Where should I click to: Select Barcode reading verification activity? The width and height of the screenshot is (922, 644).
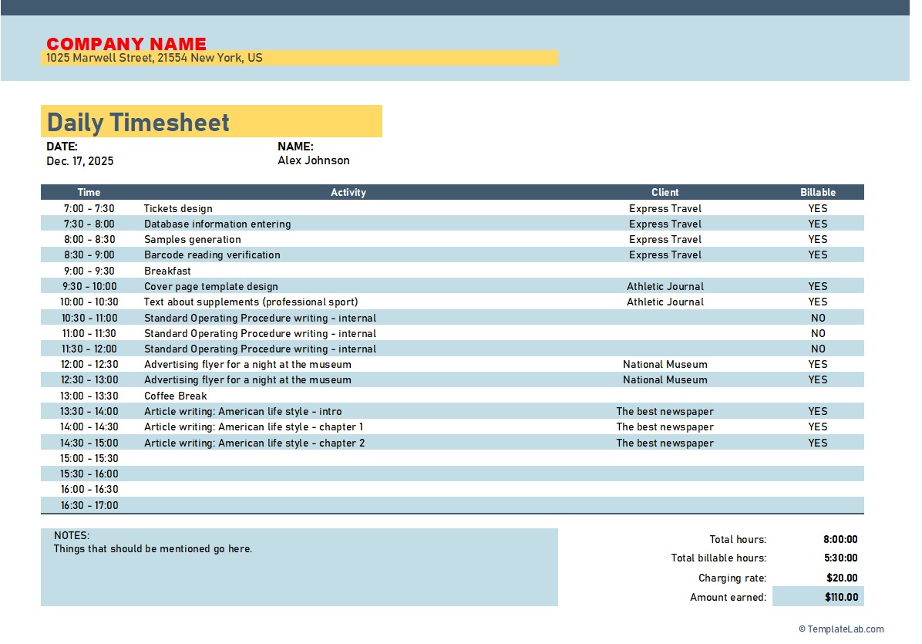point(212,255)
